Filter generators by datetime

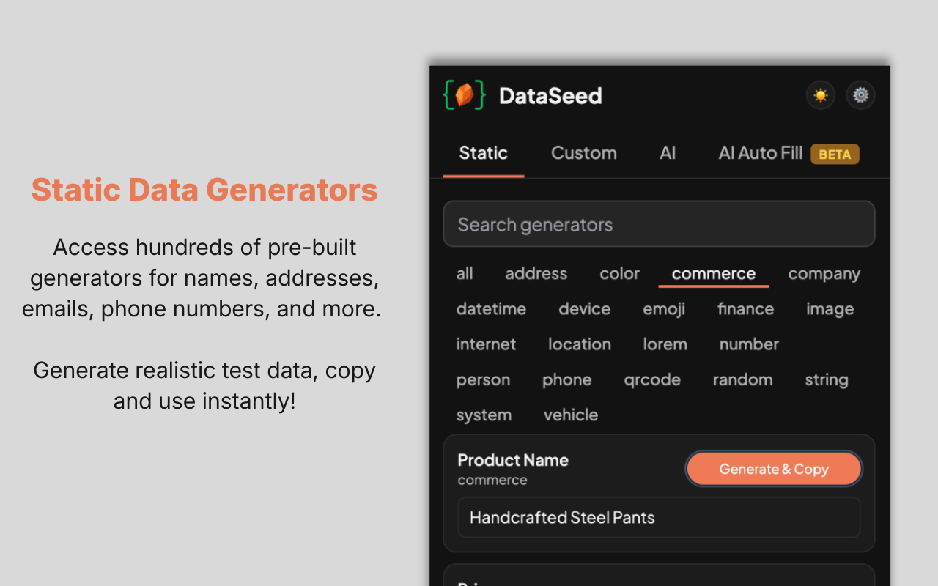(x=491, y=309)
